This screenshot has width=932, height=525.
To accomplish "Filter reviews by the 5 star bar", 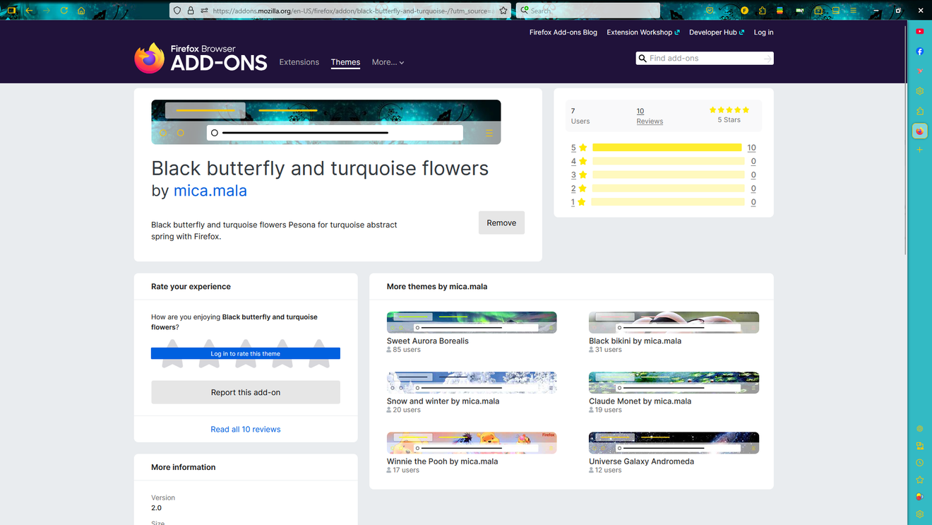I will 667,148.
